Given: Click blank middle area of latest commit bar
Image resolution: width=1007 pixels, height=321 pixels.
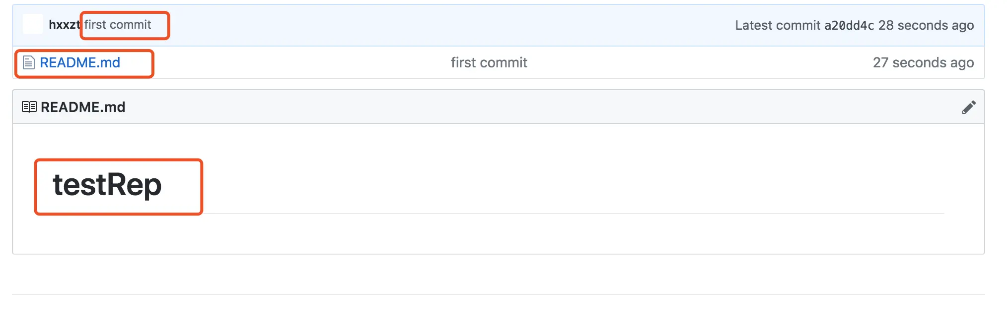Looking at the screenshot, I should [447, 25].
